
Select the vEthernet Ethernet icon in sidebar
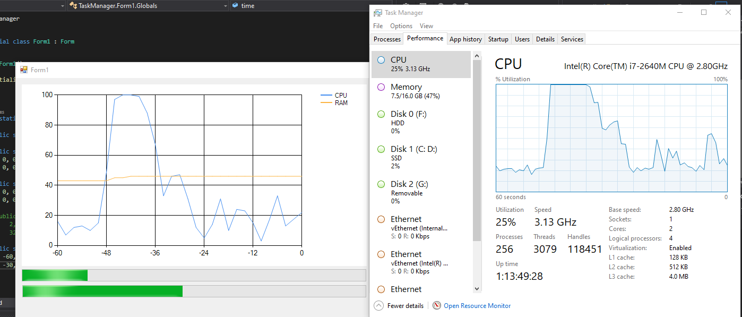pos(381,219)
